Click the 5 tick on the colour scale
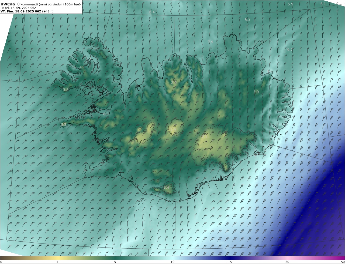This screenshot has height=264, width=345. point(115,262)
